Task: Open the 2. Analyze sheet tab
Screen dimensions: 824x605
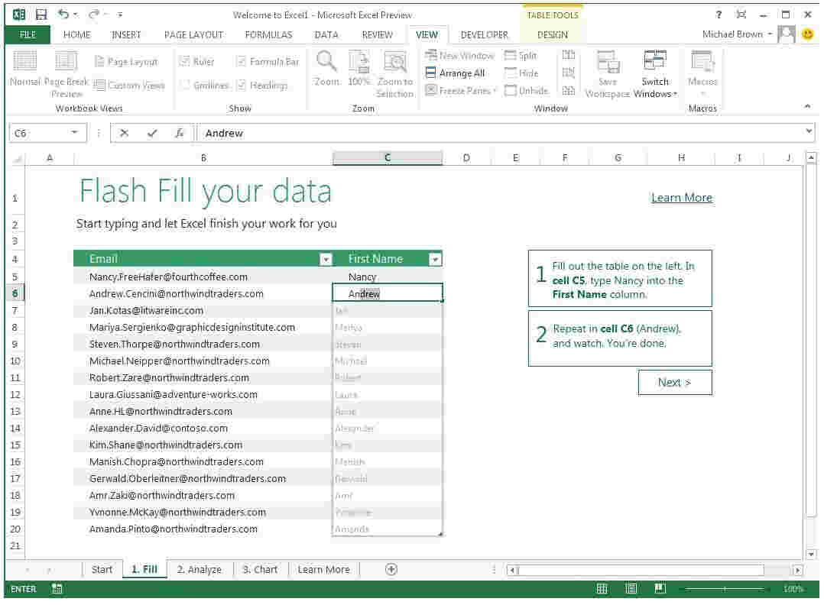Action: (x=199, y=569)
